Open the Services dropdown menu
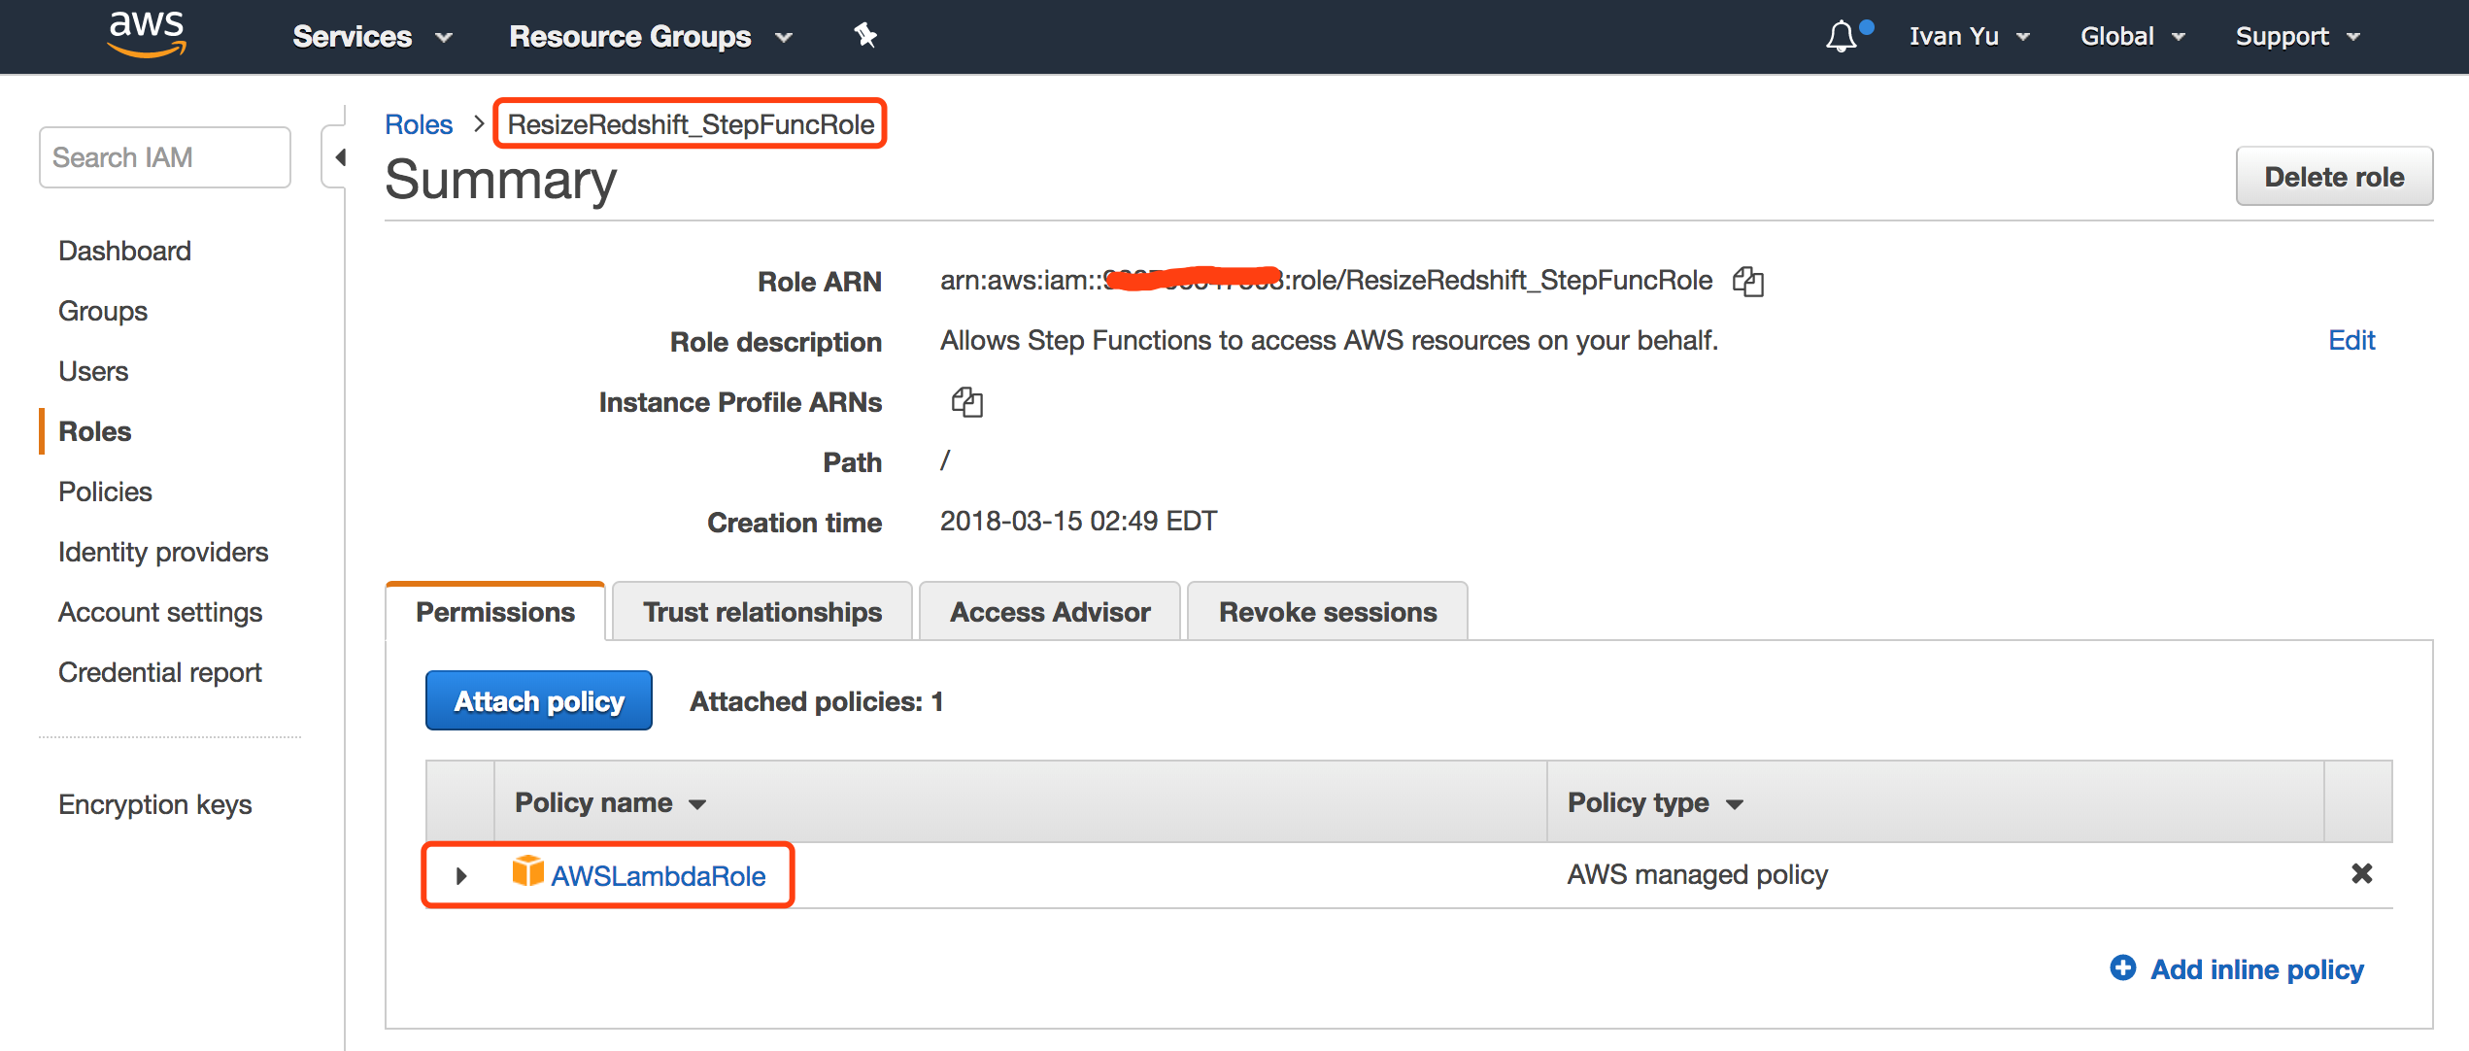This screenshot has height=1051, width=2469. click(x=372, y=37)
